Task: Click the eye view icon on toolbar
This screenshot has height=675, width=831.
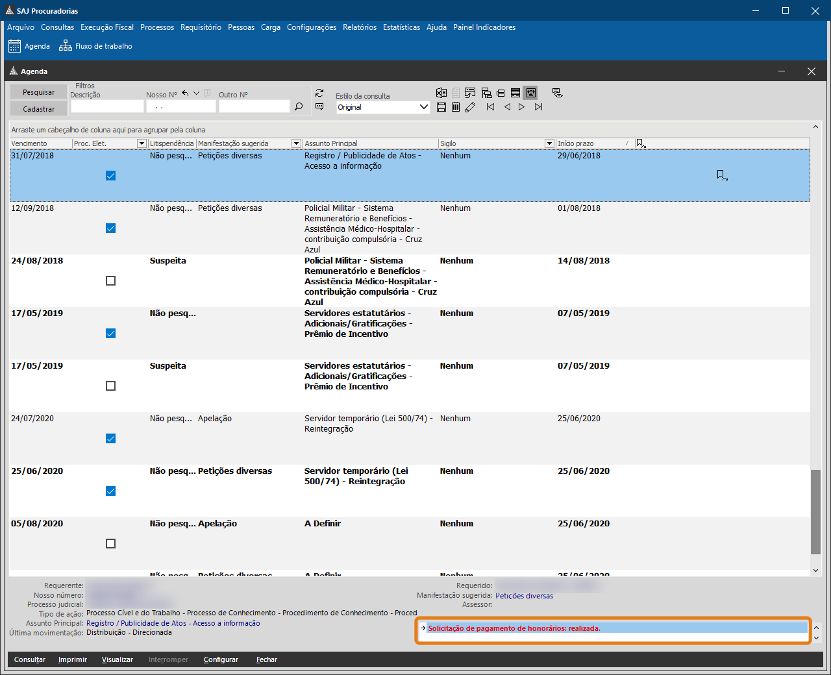Action: [557, 93]
